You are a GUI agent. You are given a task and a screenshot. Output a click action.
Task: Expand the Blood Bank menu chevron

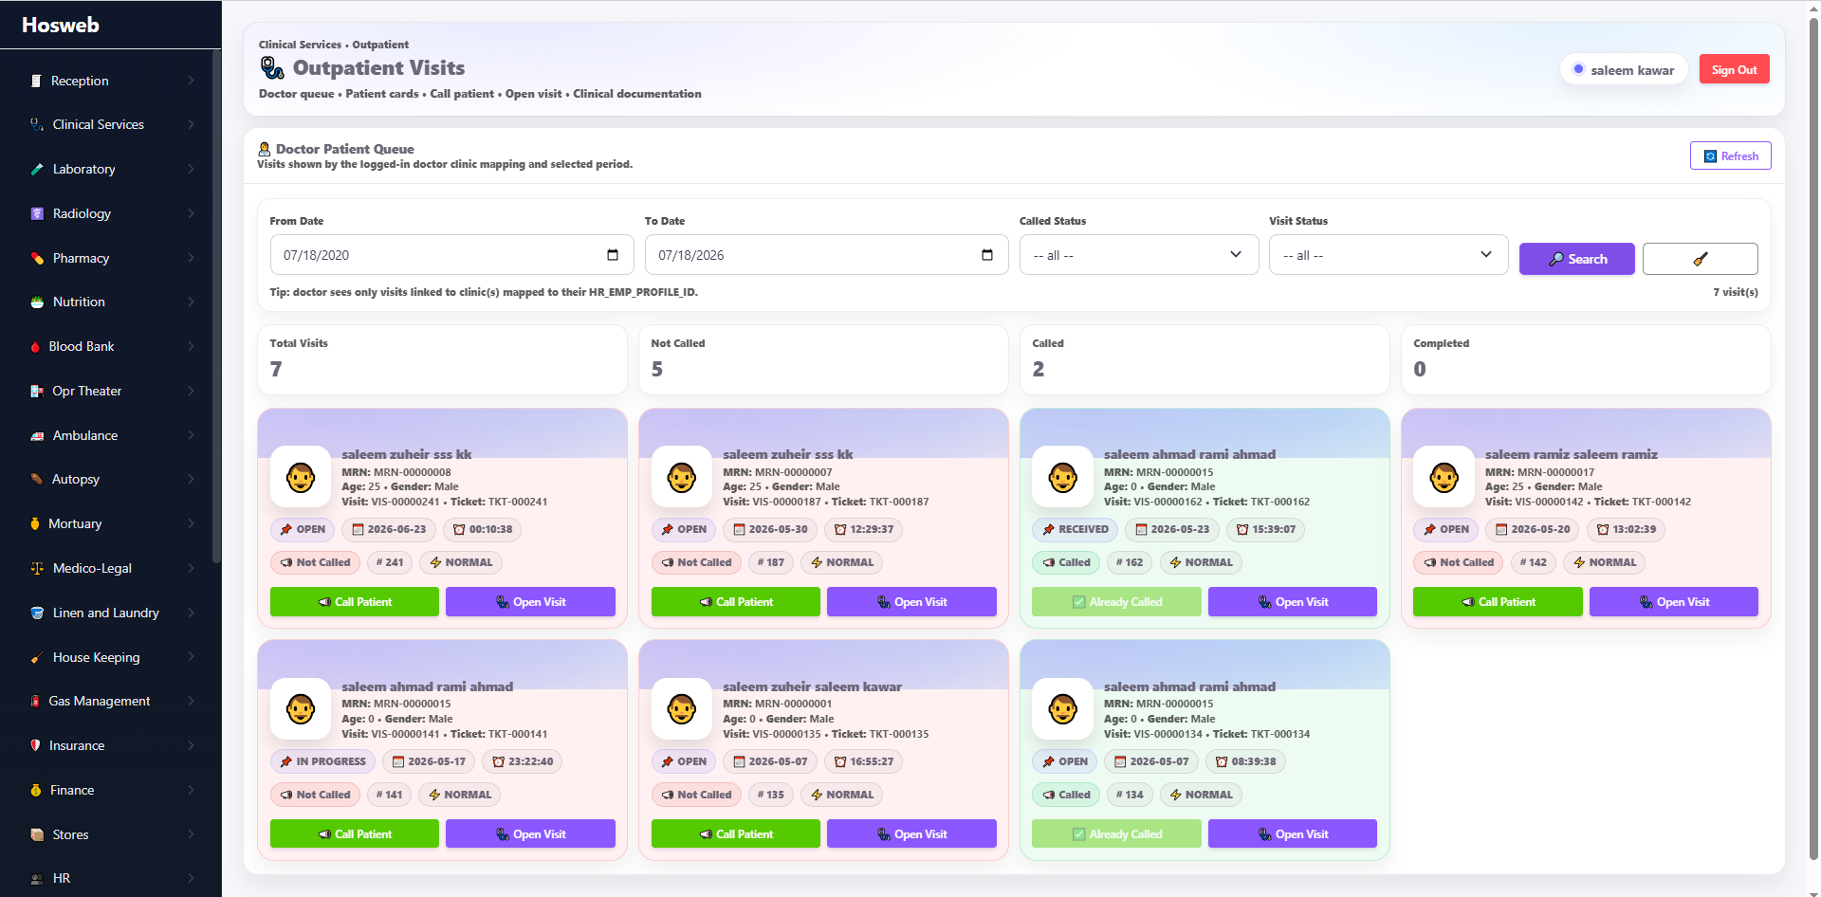pyautogui.click(x=191, y=346)
